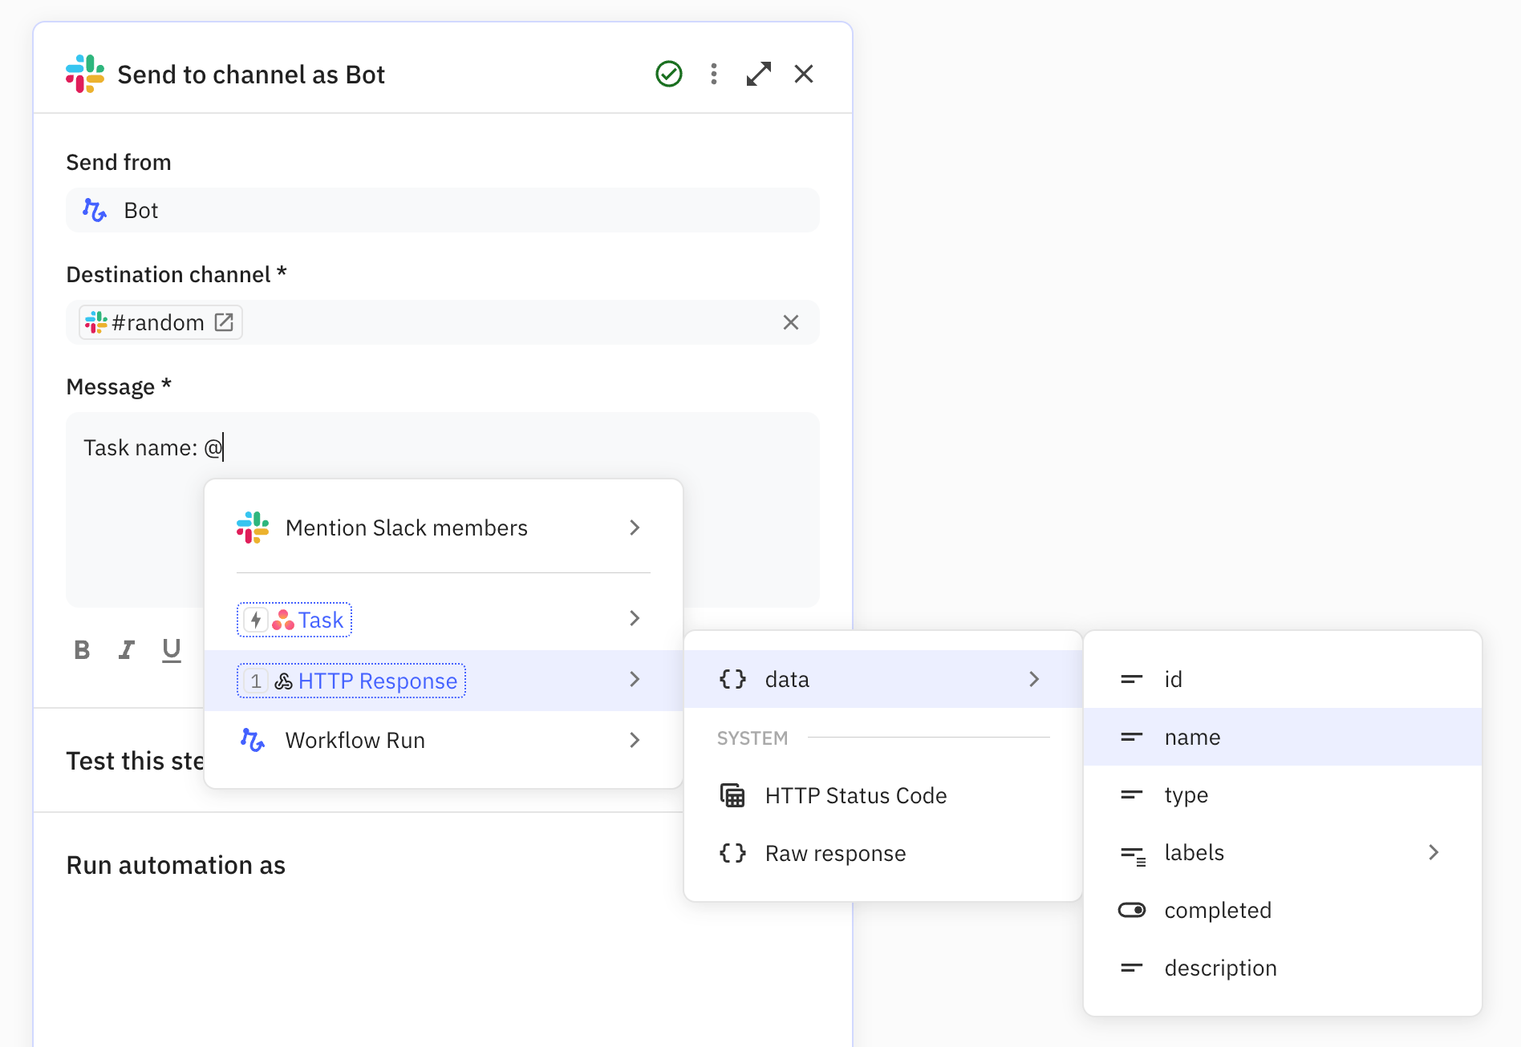
Task: Close the Send to channel panel
Action: click(804, 74)
